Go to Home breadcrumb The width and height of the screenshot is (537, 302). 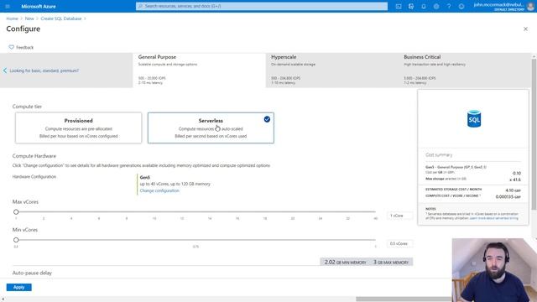[12, 18]
